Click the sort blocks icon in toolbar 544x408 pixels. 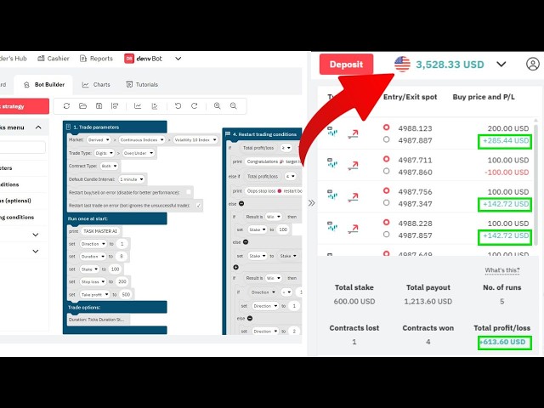(x=115, y=105)
